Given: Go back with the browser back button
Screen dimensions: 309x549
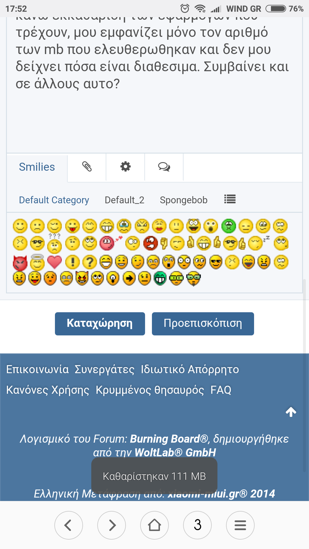Looking at the screenshot, I should [x=69, y=525].
